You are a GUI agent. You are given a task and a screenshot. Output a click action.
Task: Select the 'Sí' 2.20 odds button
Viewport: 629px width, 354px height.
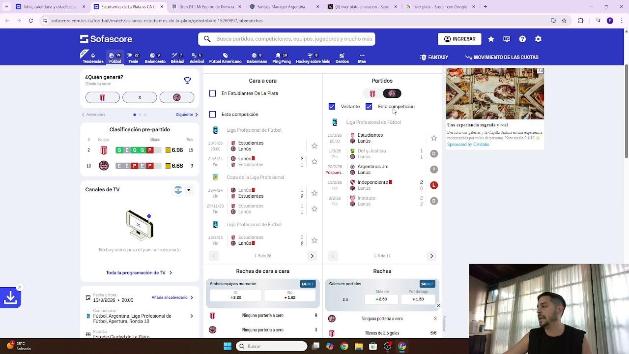235,295
